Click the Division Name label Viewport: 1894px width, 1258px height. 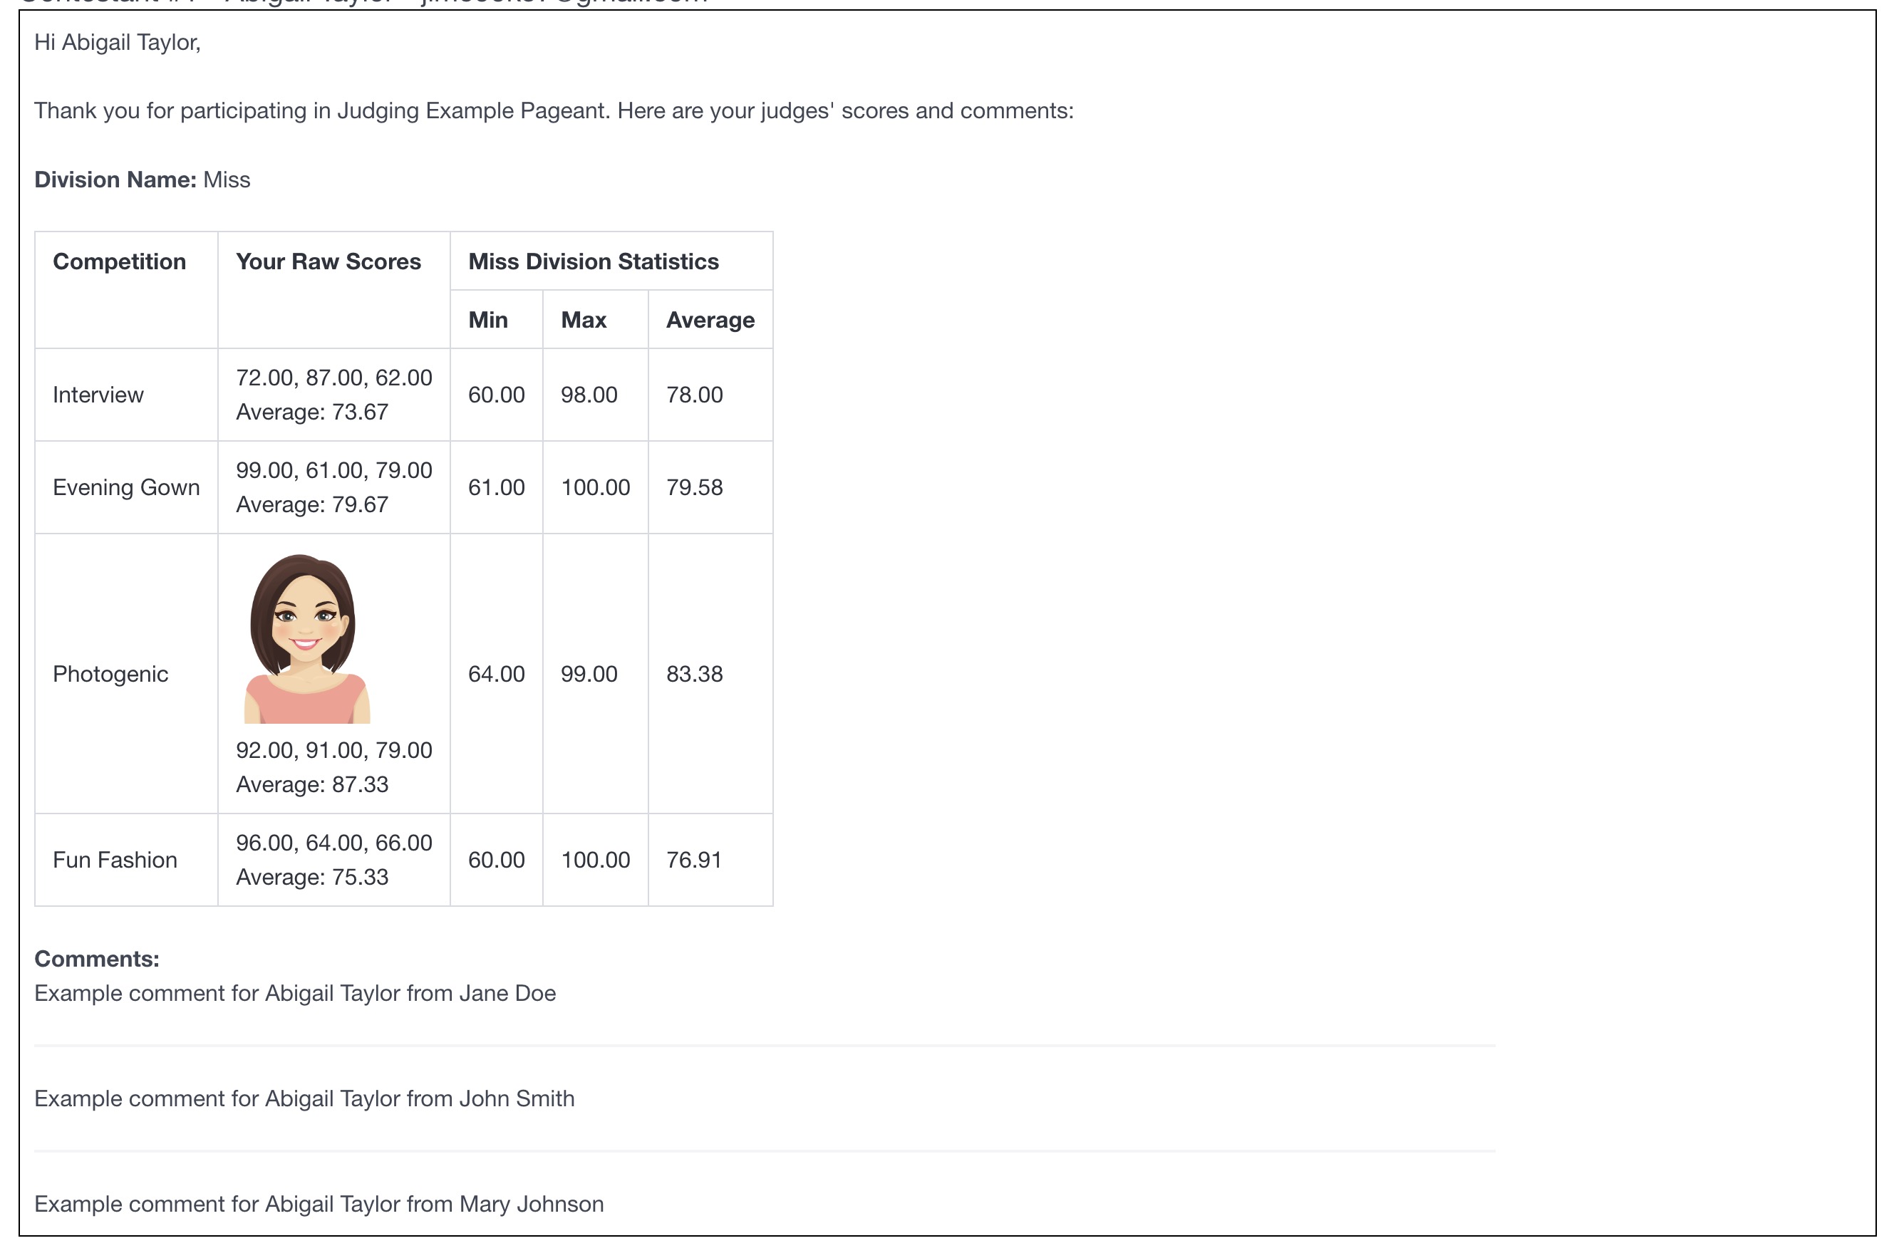tap(115, 180)
